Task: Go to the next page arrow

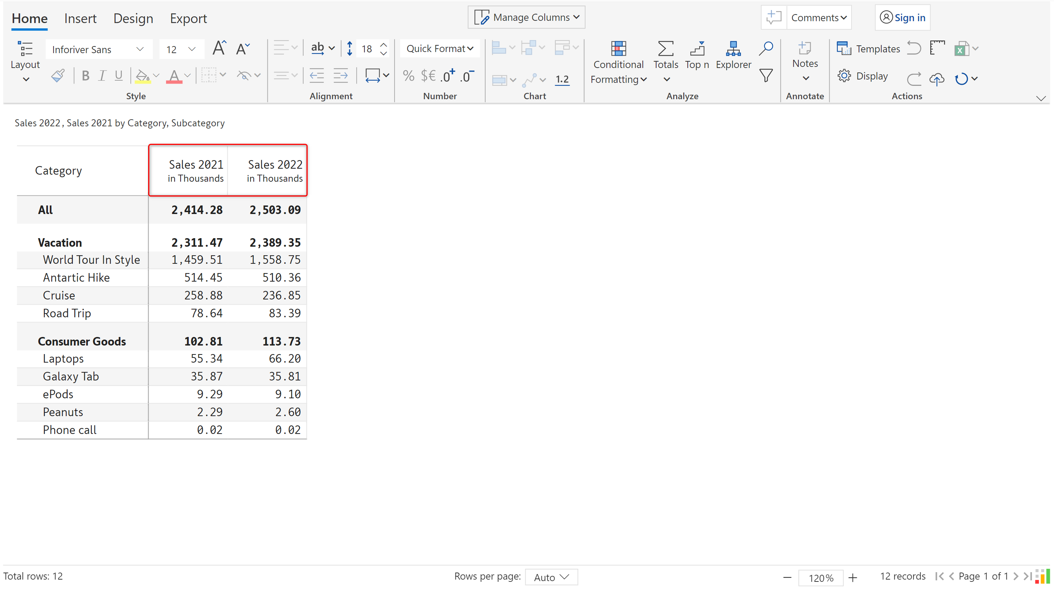Action: (x=1015, y=577)
